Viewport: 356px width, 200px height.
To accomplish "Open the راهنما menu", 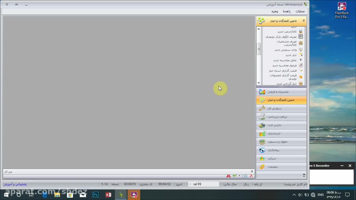I will (x=287, y=11).
